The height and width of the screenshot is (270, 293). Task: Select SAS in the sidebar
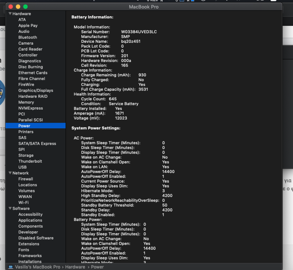22,138
